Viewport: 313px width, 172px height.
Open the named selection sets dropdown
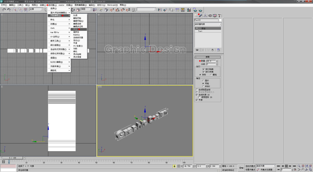tap(146, 9)
